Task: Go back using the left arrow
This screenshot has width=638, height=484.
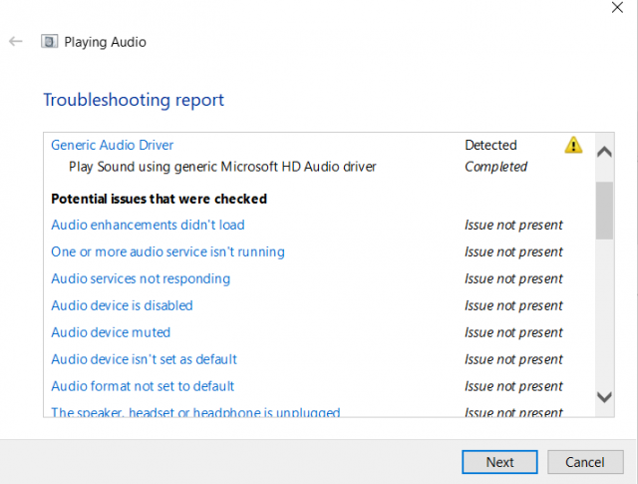Action: [16, 41]
